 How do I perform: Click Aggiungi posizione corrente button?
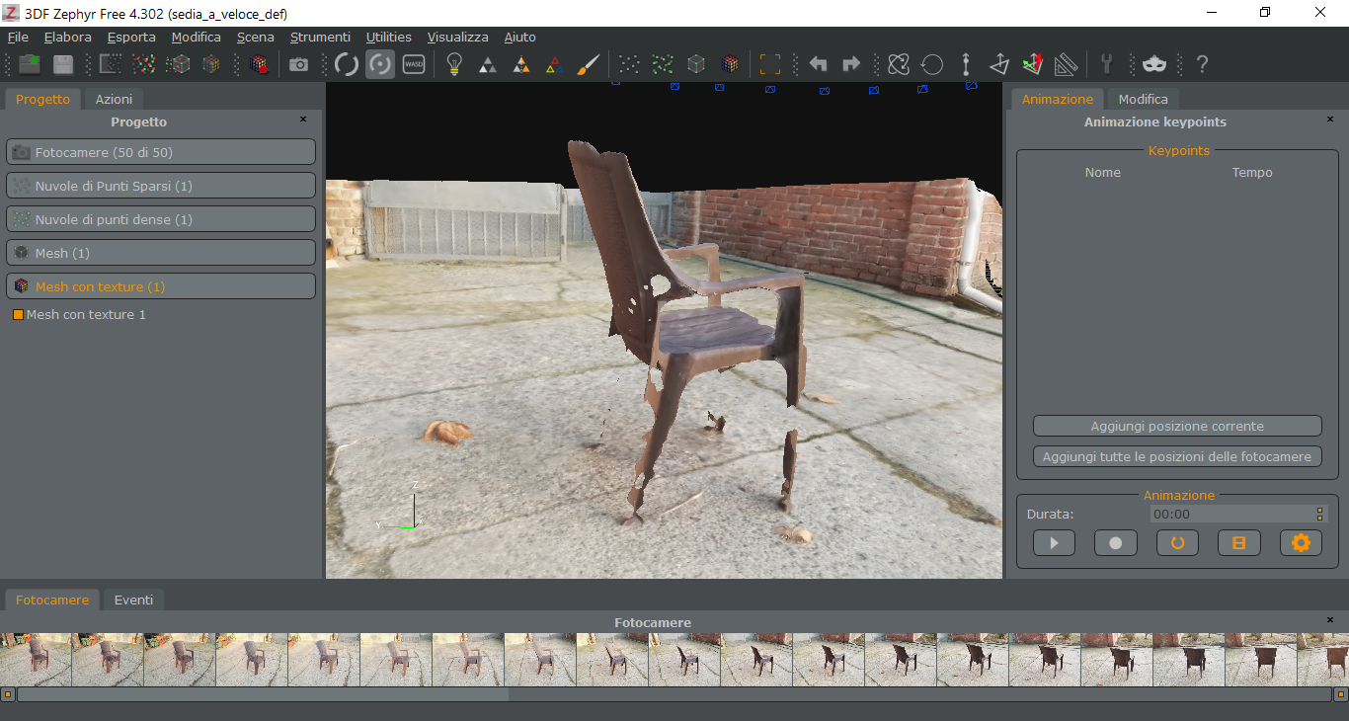(x=1177, y=426)
